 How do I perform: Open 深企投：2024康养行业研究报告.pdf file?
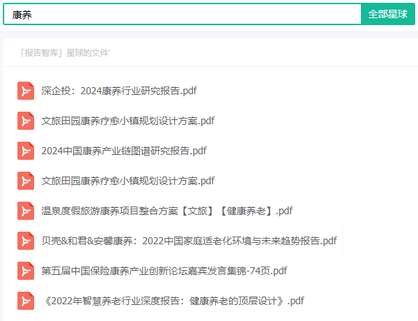click(x=119, y=91)
